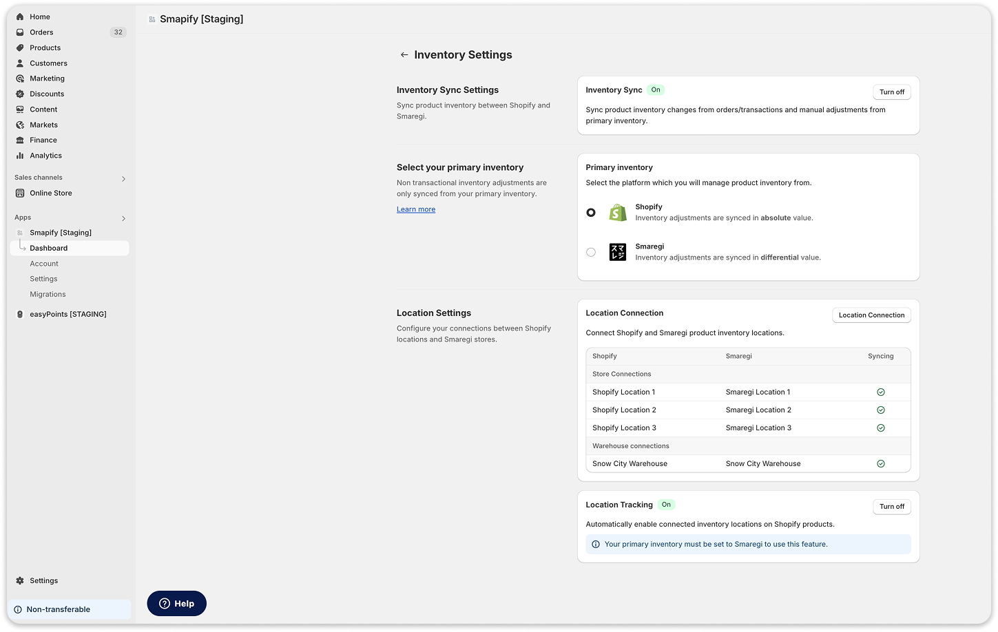This screenshot has width=998, height=632.
Task: Open Online Store sales channel
Action: [x=51, y=193]
